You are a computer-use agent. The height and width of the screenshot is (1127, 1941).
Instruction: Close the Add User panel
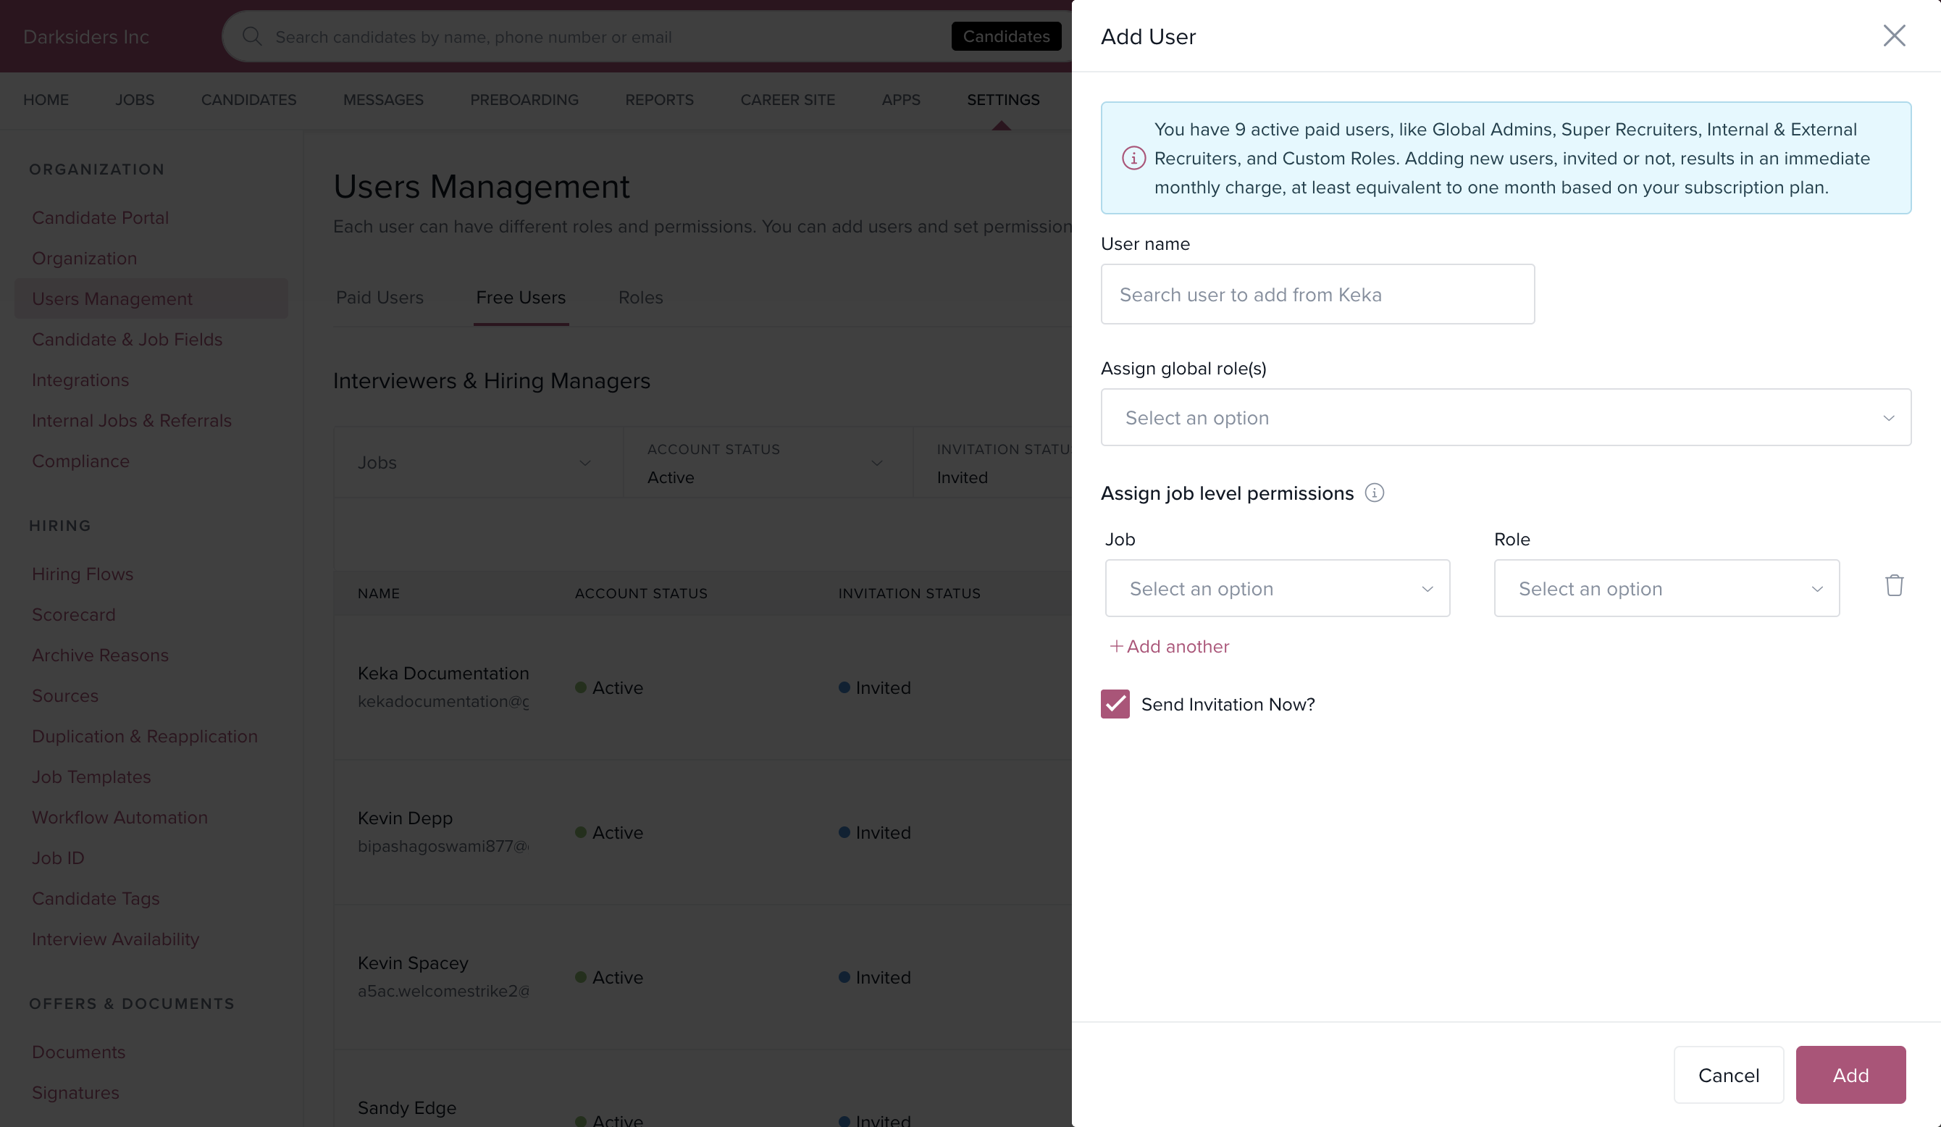(x=1893, y=35)
